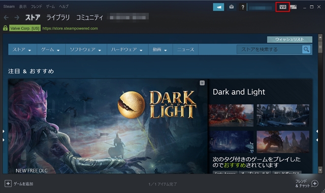Open Friends & Chat plus icon
Screen dimensions: 325x193
(315, 183)
